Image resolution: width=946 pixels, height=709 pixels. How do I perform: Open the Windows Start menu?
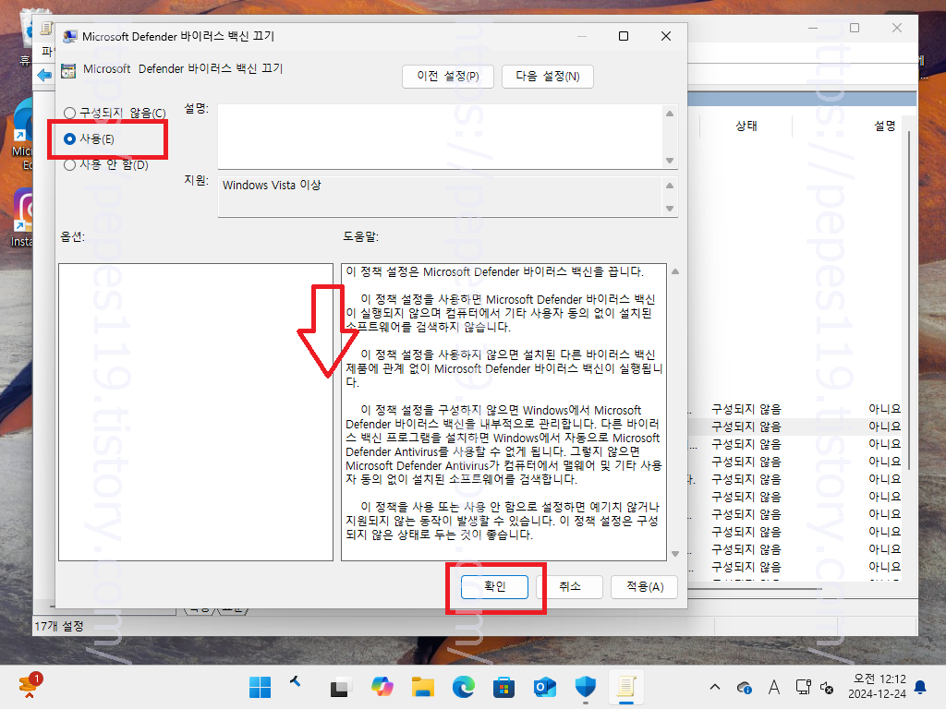(260, 687)
